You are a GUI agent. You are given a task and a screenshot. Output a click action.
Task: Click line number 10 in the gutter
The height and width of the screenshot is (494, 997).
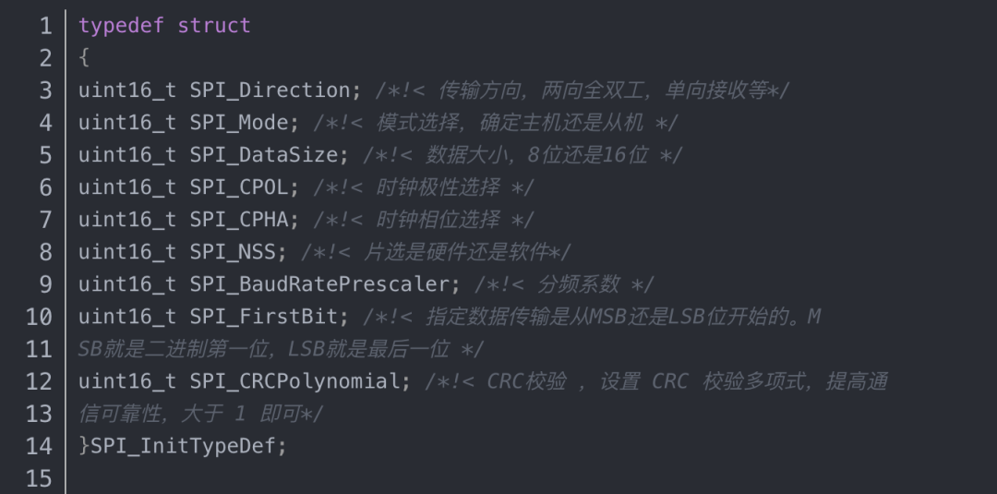[x=40, y=317]
